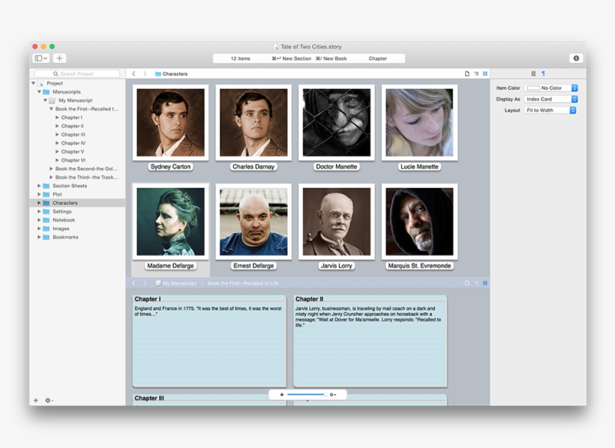
Task: Click the Search Project field
Action: pos(76,73)
